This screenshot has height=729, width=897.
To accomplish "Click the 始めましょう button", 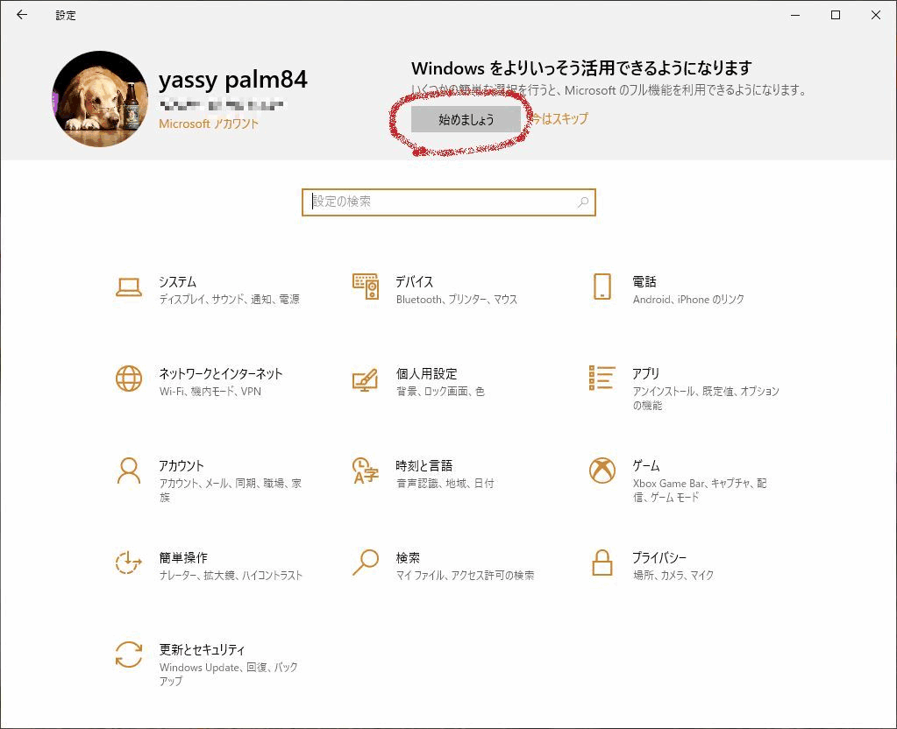I will coord(466,119).
